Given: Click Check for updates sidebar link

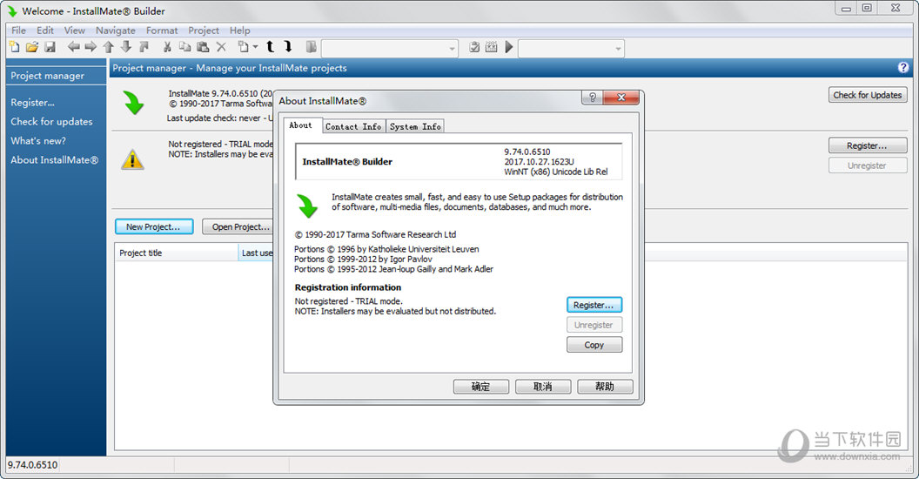Looking at the screenshot, I should tap(51, 121).
